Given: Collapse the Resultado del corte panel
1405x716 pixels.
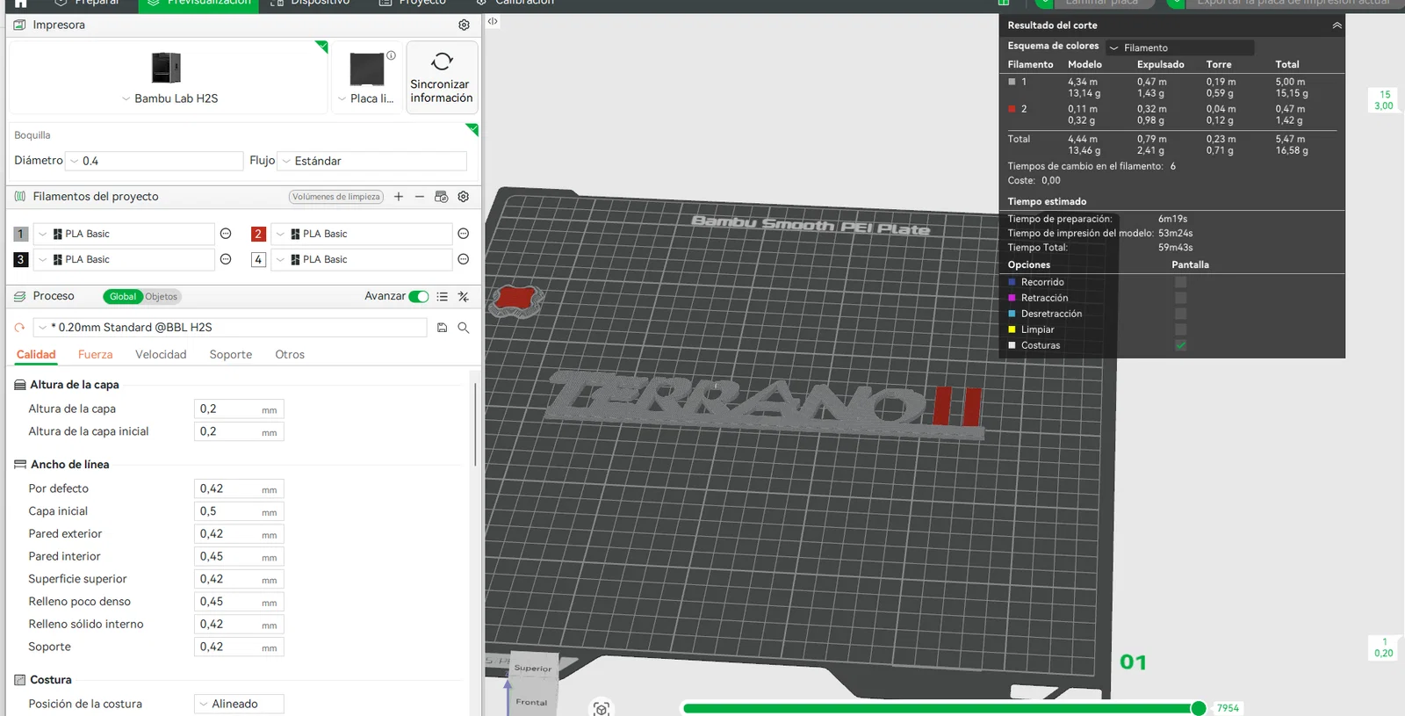Looking at the screenshot, I should point(1337,25).
